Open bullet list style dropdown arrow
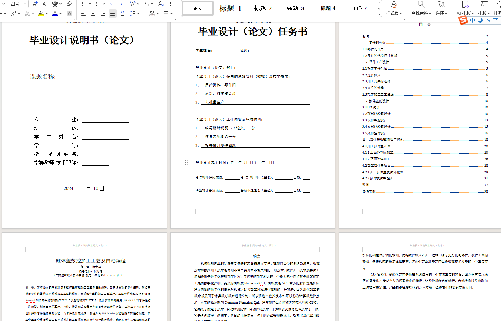 click(90, 4)
